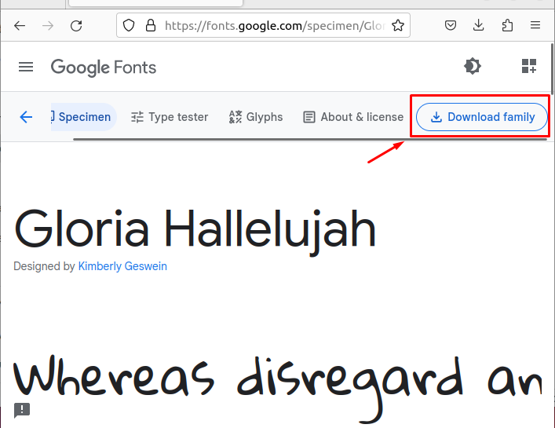View selected families grid icon

tap(529, 66)
